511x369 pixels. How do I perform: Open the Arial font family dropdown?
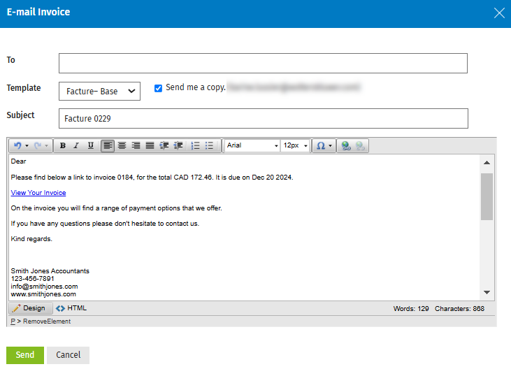252,145
